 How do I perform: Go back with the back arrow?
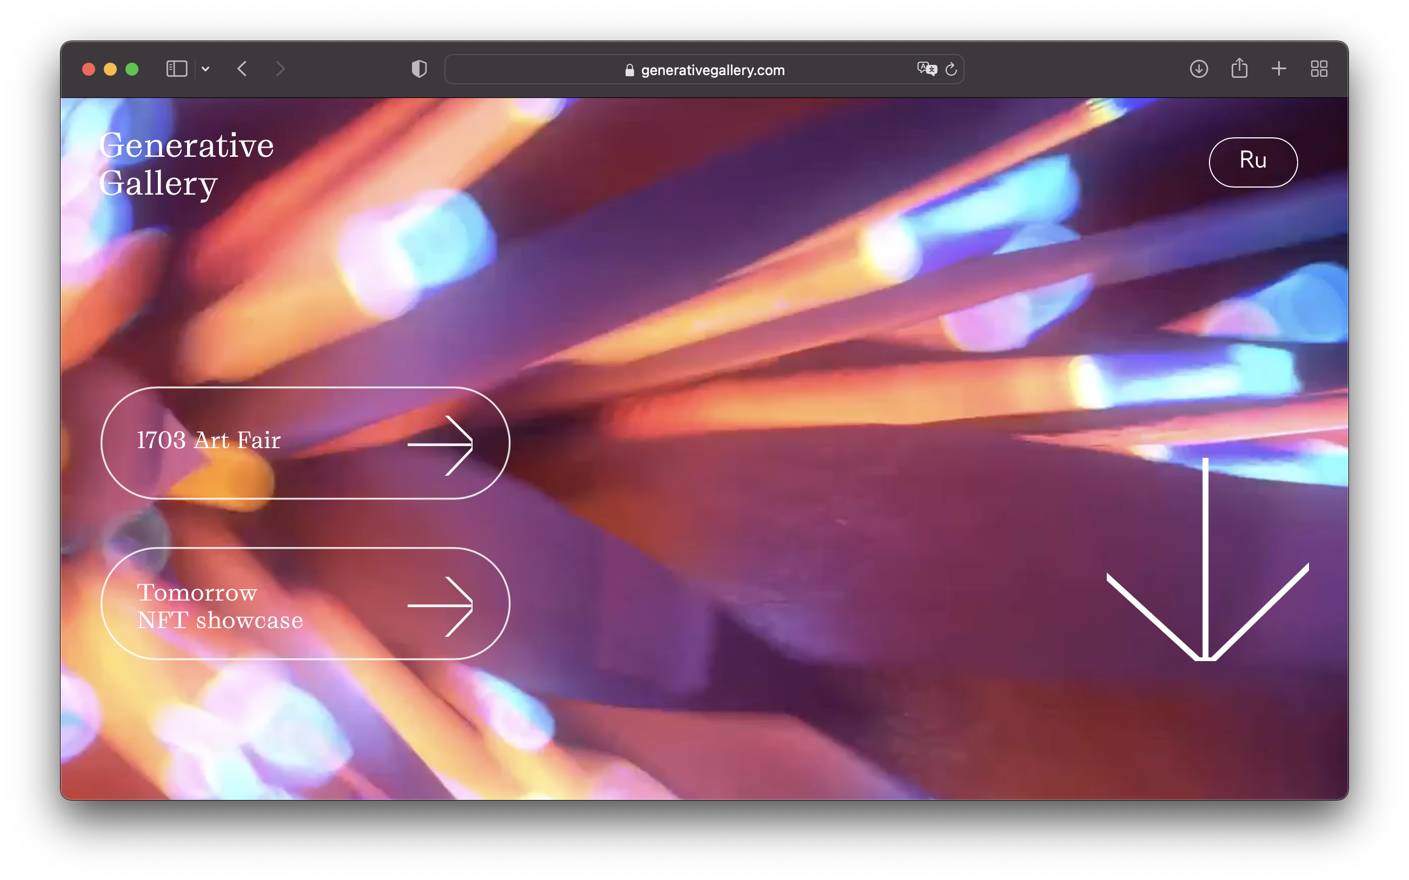click(x=243, y=69)
